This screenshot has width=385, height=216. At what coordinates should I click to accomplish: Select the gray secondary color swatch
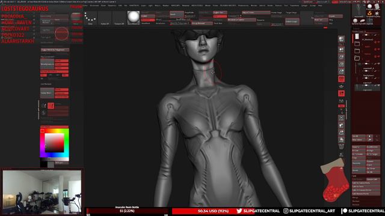pos(51,164)
